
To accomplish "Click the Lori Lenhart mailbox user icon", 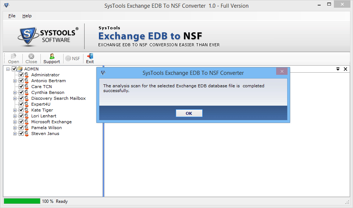I will pos(26,116).
